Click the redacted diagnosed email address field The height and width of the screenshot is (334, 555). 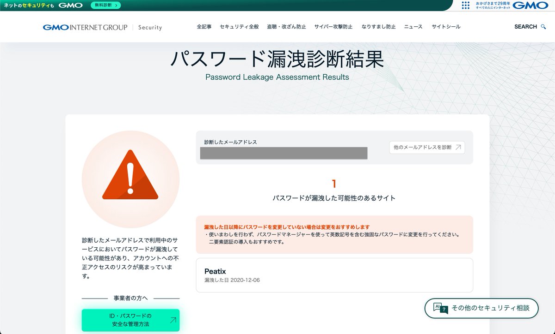[x=284, y=153]
